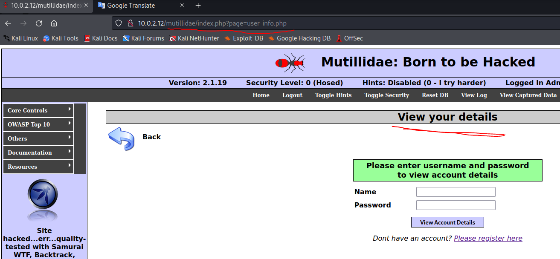
Task: Click Logout in the top menu
Action: click(292, 95)
